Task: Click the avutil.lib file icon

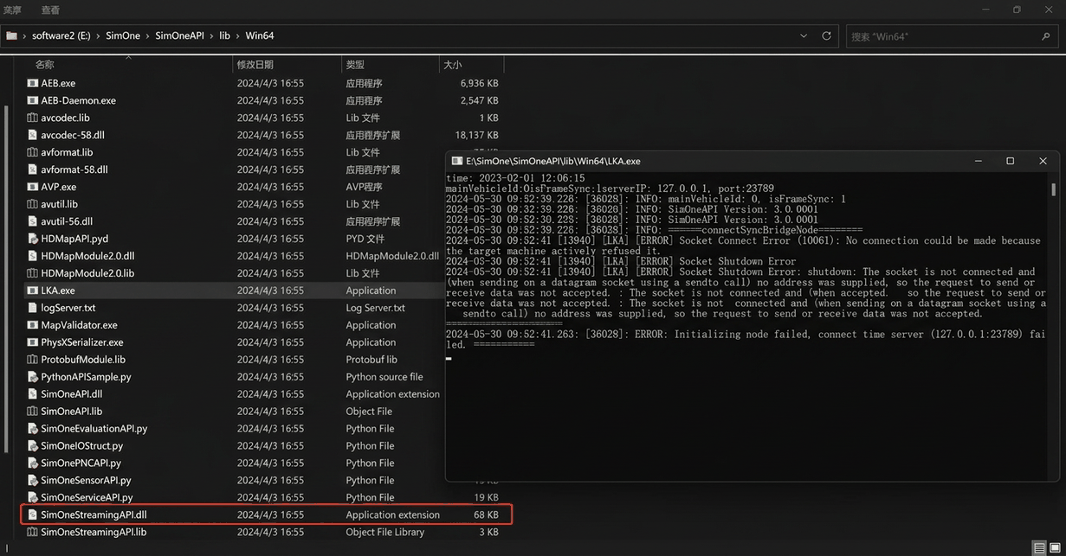Action: [33, 204]
